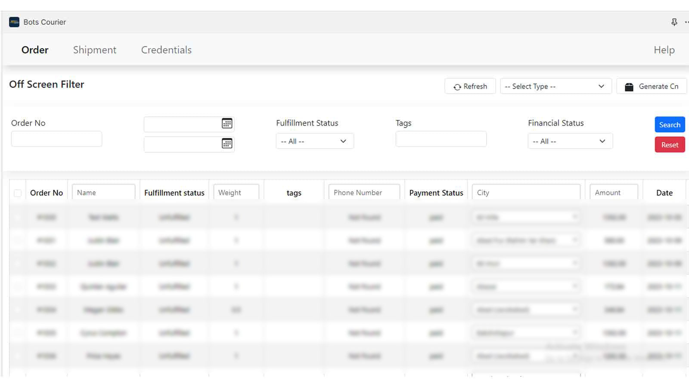Open the Fulfillment Status filter dropdown
Screen dimensions: 689x387
314,141
